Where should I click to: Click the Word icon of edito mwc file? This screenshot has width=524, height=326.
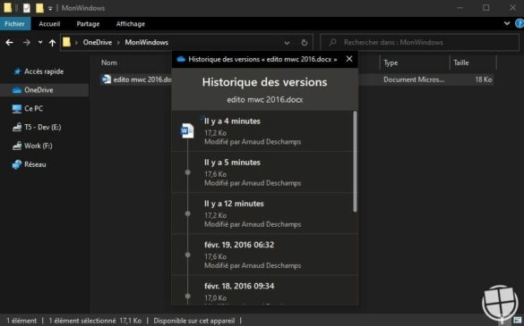[x=107, y=79]
